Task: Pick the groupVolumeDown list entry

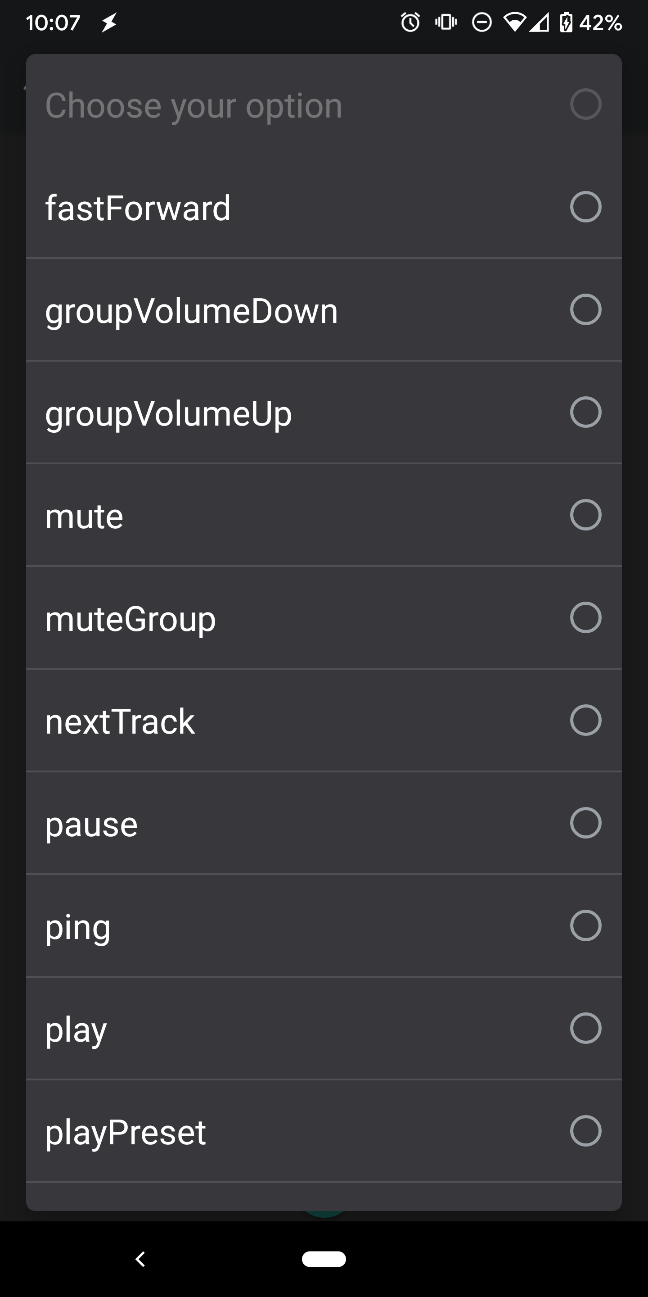Action: pos(191,311)
